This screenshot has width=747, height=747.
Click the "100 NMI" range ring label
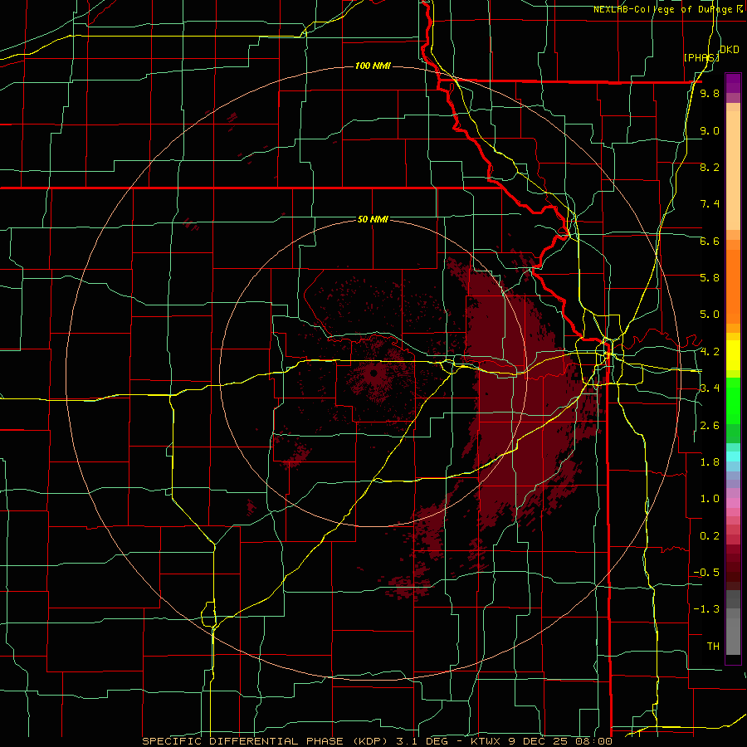click(x=373, y=66)
